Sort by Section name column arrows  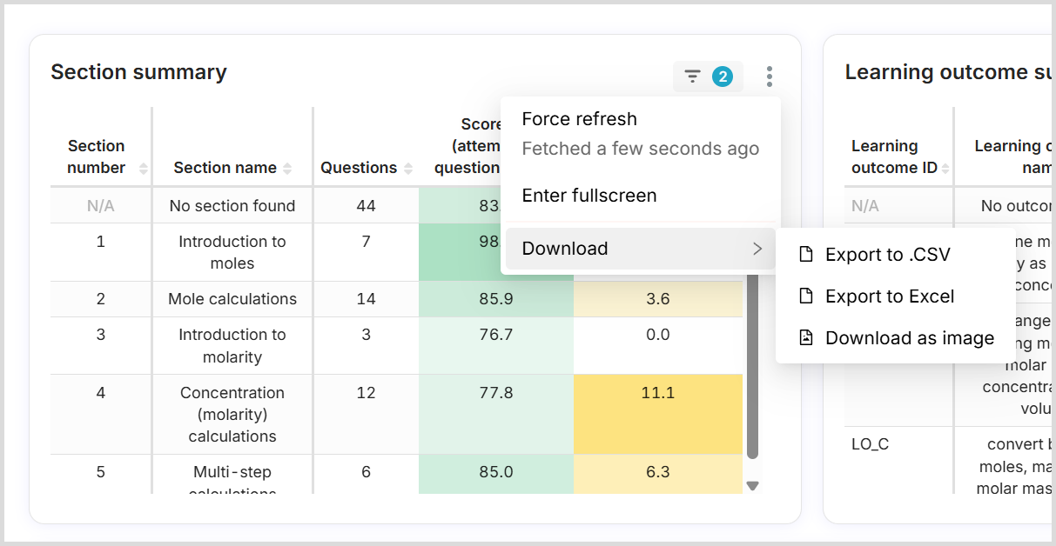pyautogui.click(x=287, y=168)
